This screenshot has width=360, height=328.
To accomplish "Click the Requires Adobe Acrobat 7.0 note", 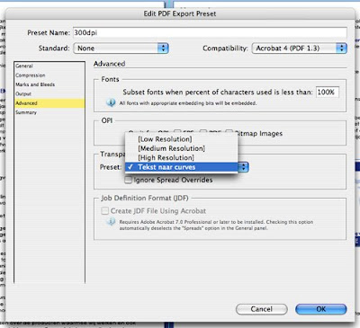I will pos(216,225).
